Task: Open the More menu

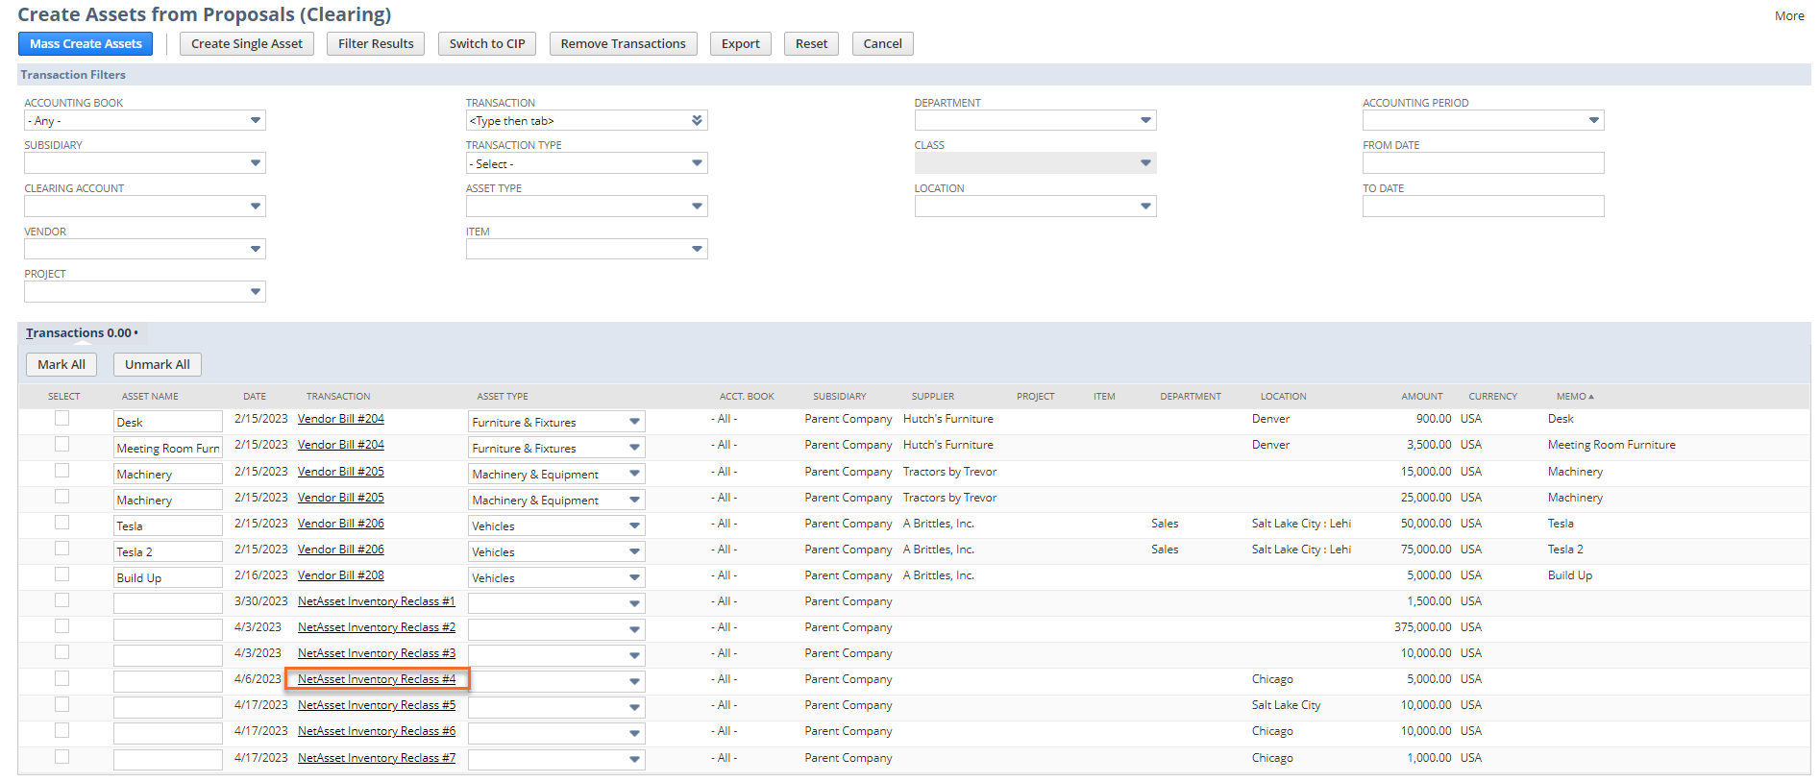Action: point(1789,16)
